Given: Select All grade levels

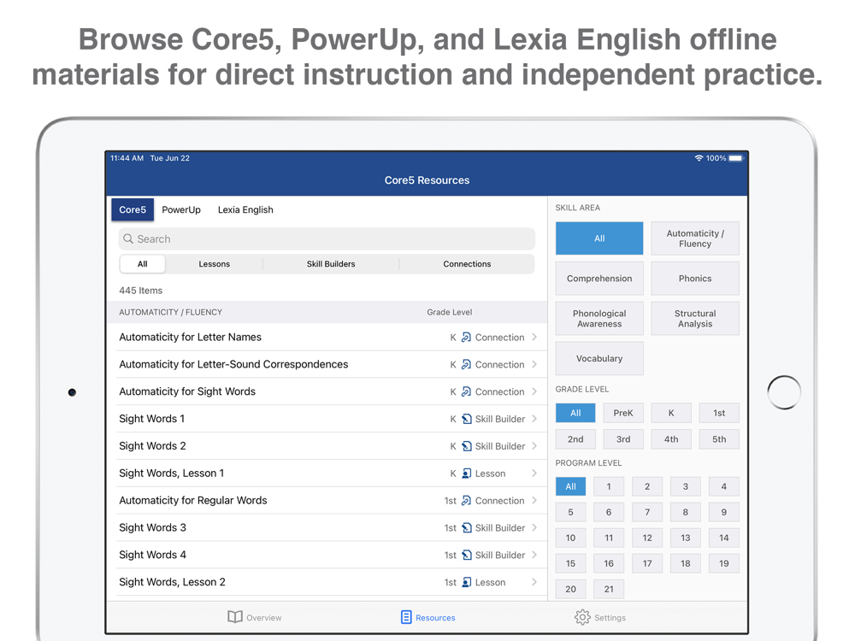Looking at the screenshot, I should (575, 413).
